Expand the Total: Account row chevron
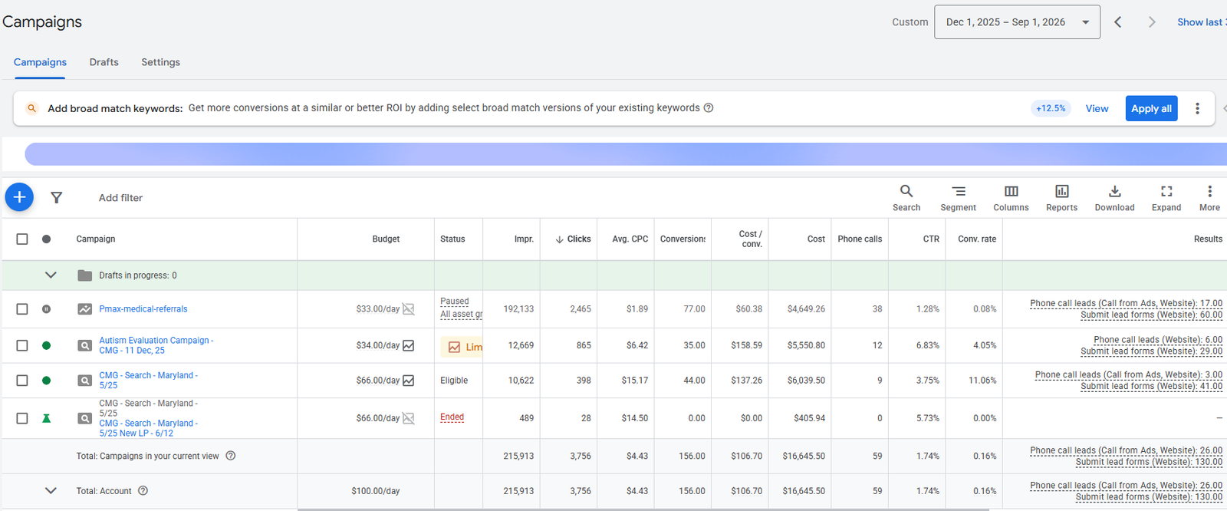This screenshot has height=511, width=1227. click(x=51, y=491)
